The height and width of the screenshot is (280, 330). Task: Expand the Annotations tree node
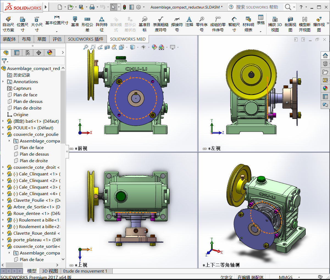[x=3, y=82]
